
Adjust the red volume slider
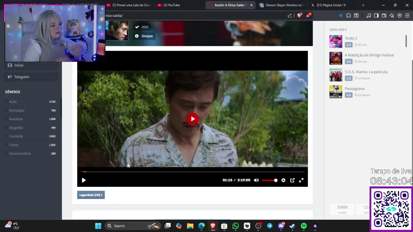pos(269,180)
